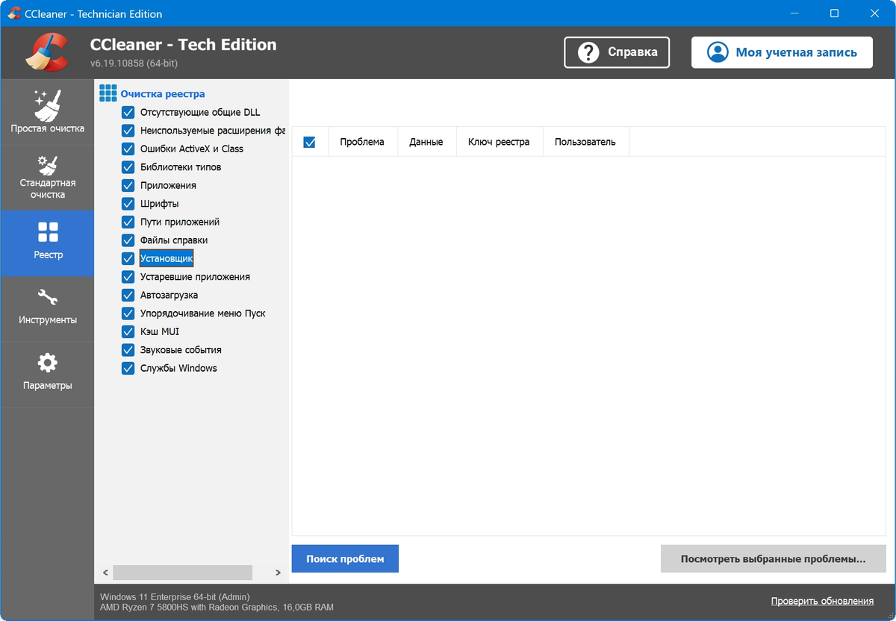Uncheck Файлы справки
The width and height of the screenshot is (896, 621).
click(128, 240)
